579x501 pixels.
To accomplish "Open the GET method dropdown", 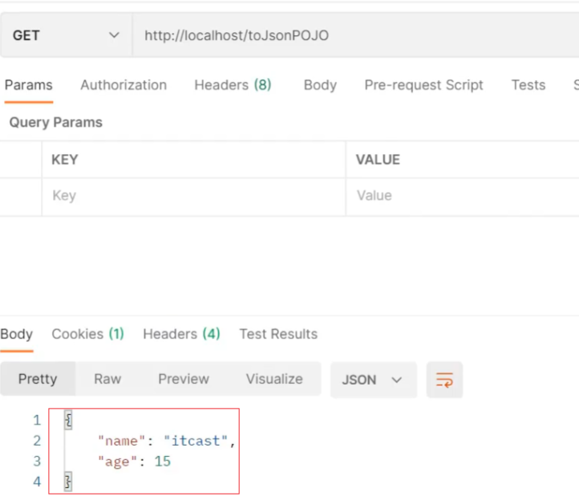I will (64, 35).
